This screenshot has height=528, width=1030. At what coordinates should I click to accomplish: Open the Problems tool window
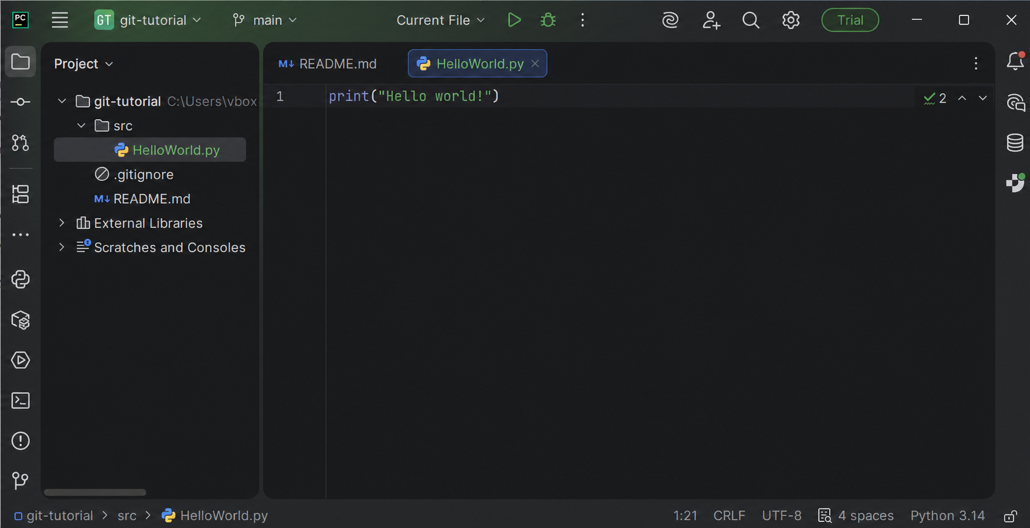tap(21, 441)
